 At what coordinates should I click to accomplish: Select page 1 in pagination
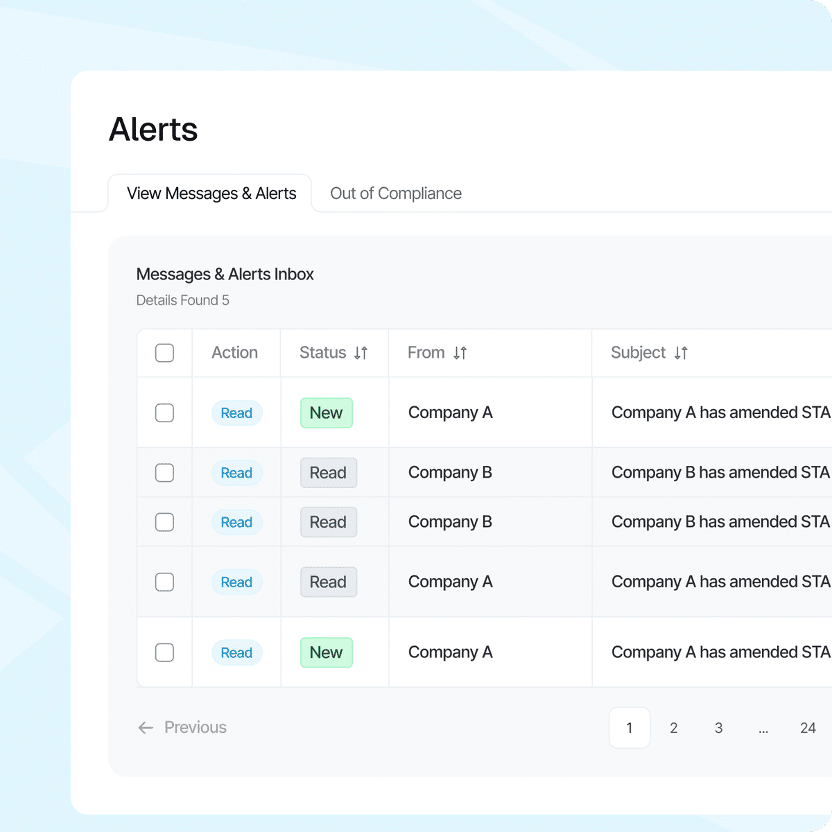[x=630, y=728]
